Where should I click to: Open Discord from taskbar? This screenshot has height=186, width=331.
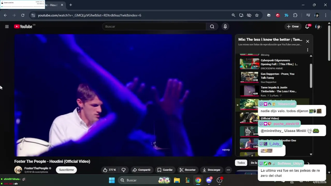point(209,180)
